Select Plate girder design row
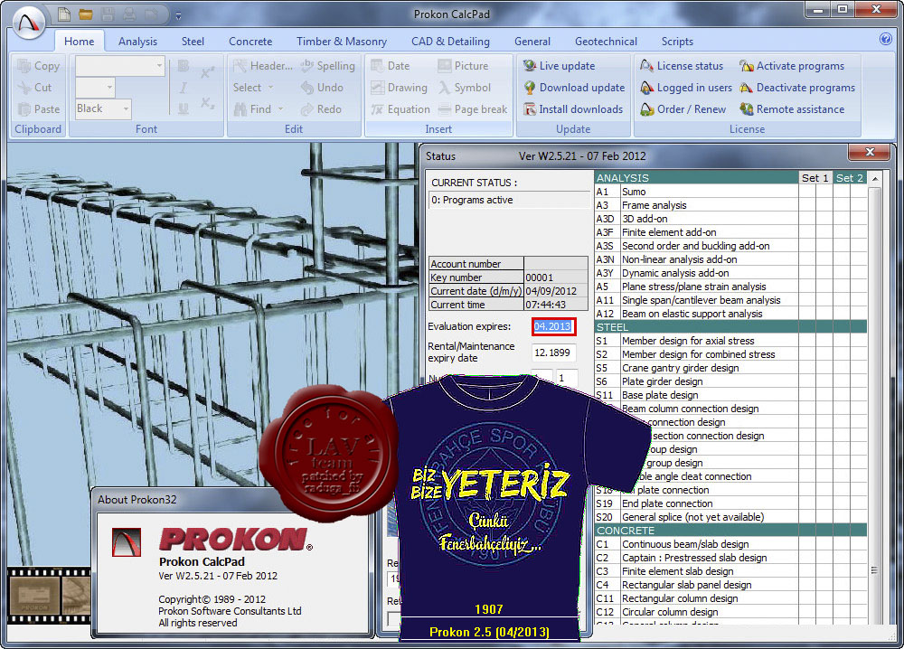 coord(730,381)
